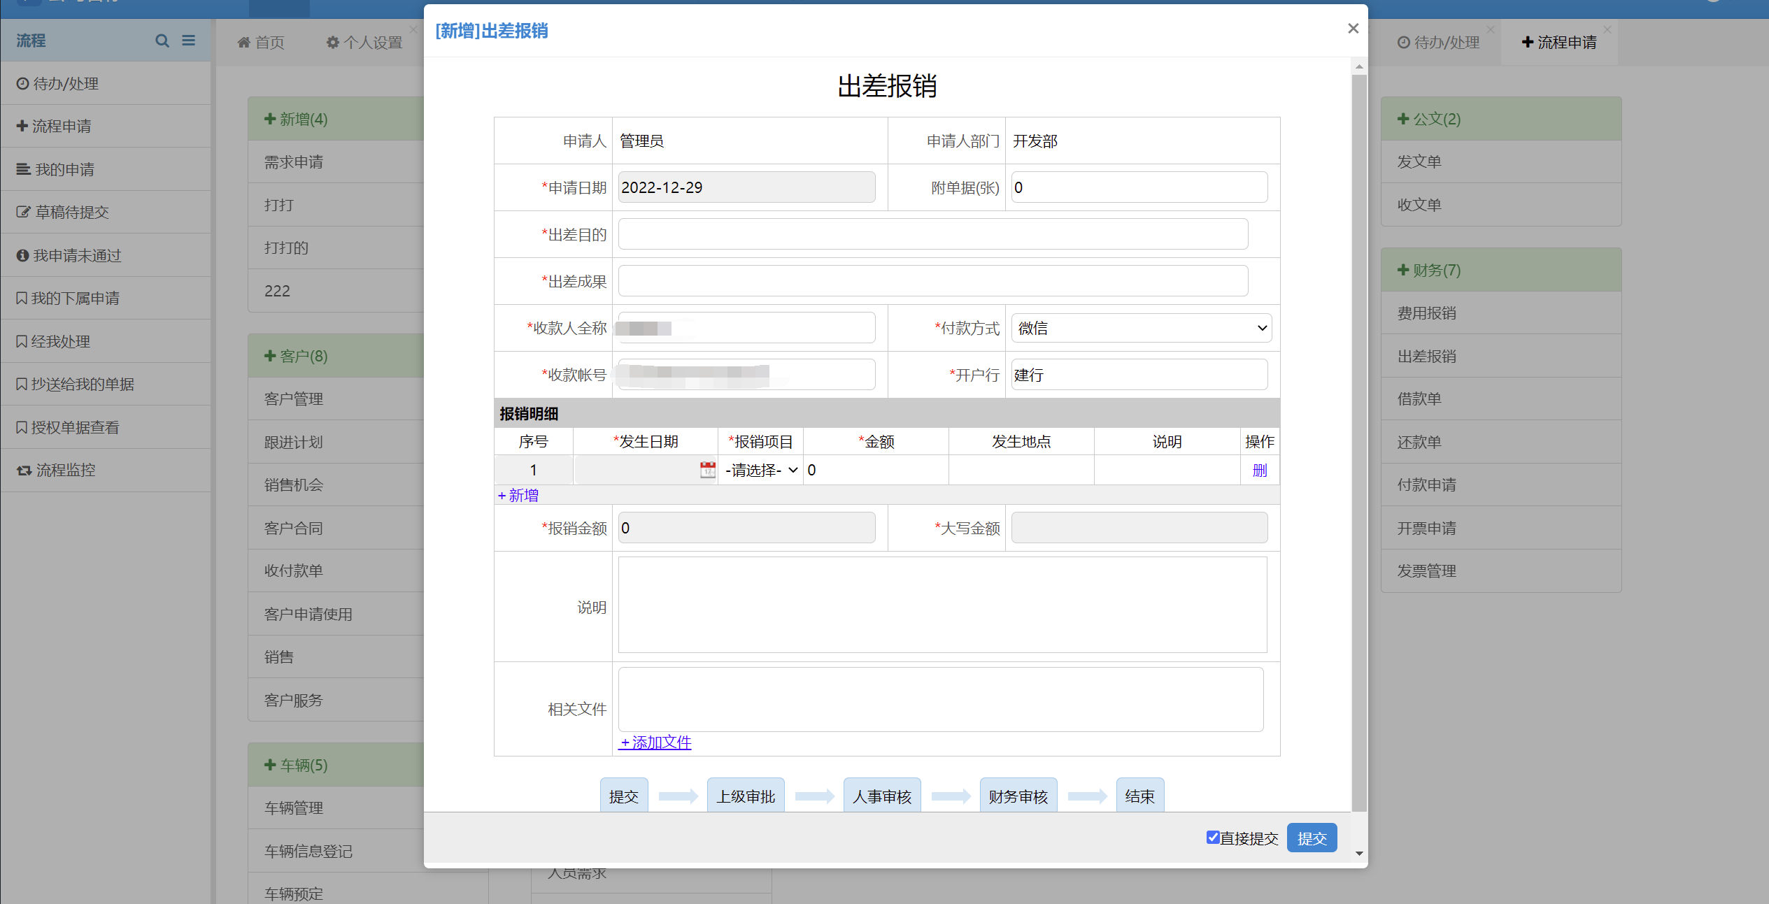Click the +添加文件 link

click(655, 742)
